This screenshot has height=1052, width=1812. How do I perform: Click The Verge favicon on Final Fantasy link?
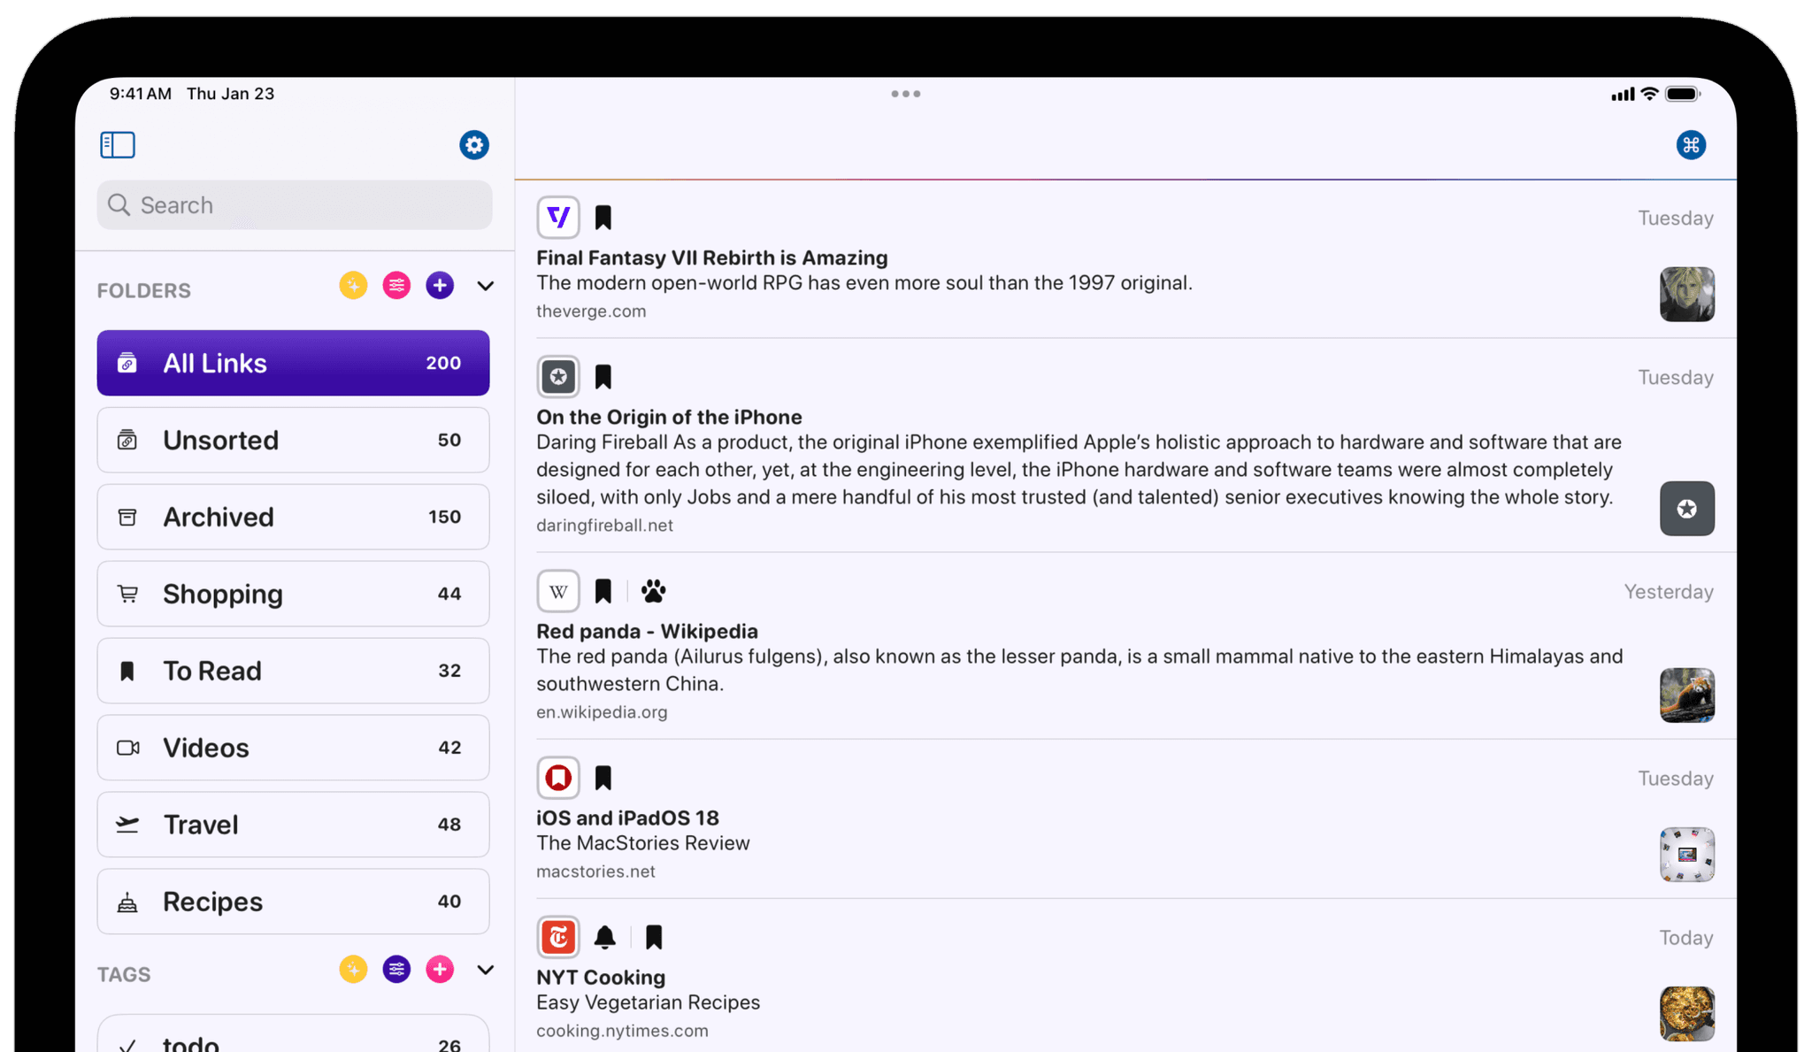click(558, 218)
